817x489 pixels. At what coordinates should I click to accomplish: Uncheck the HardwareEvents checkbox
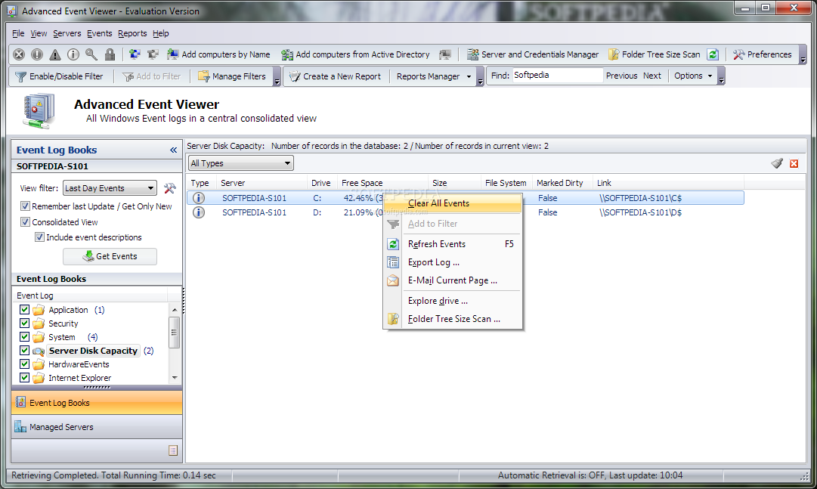coord(24,364)
